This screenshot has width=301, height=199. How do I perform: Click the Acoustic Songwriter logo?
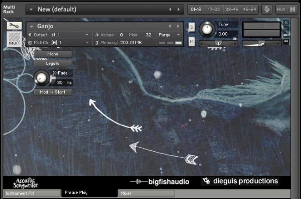26,183
